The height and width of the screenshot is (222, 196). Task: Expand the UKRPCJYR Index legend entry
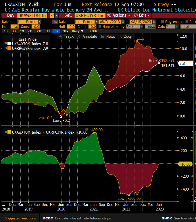(x=5, y=48)
